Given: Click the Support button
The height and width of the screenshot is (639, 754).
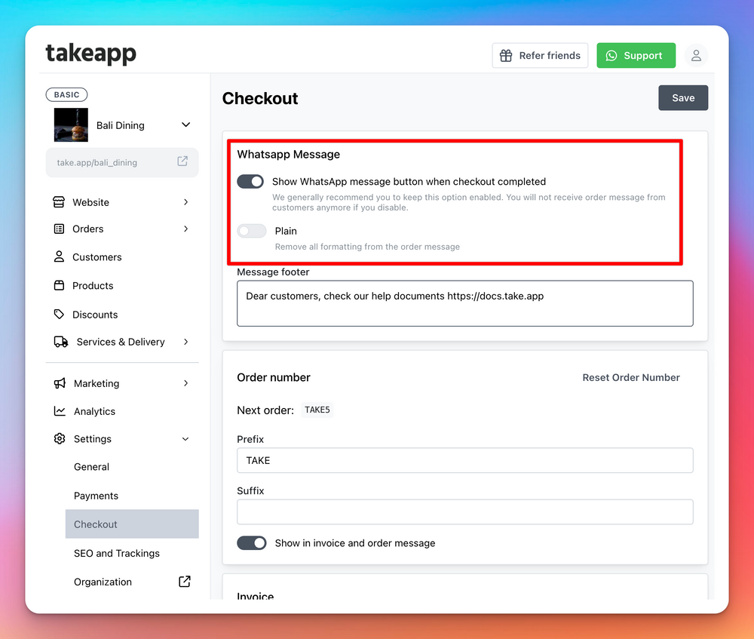Looking at the screenshot, I should pyautogui.click(x=636, y=56).
